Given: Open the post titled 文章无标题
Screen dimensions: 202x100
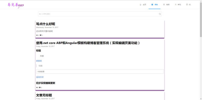Looking at the screenshot, I should tap(44, 95).
